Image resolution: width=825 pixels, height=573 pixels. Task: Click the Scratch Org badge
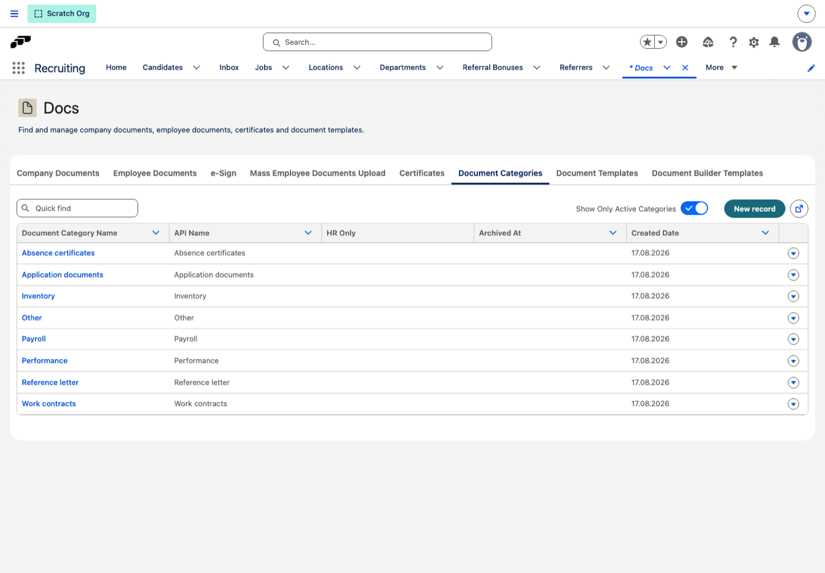point(62,14)
